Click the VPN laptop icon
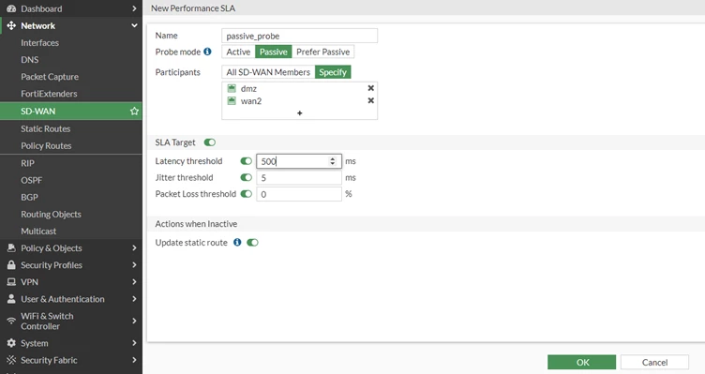Image resolution: width=705 pixels, height=374 pixels. click(x=11, y=282)
